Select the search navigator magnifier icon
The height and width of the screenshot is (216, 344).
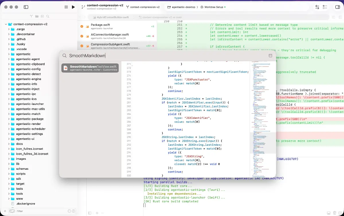pos(48,17)
